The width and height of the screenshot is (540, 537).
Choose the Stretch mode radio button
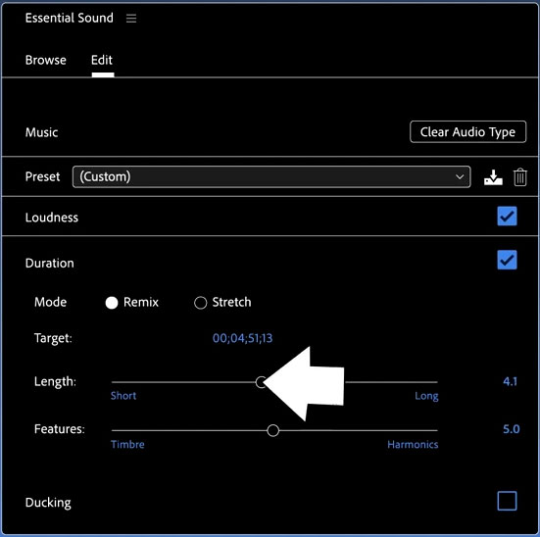point(201,303)
